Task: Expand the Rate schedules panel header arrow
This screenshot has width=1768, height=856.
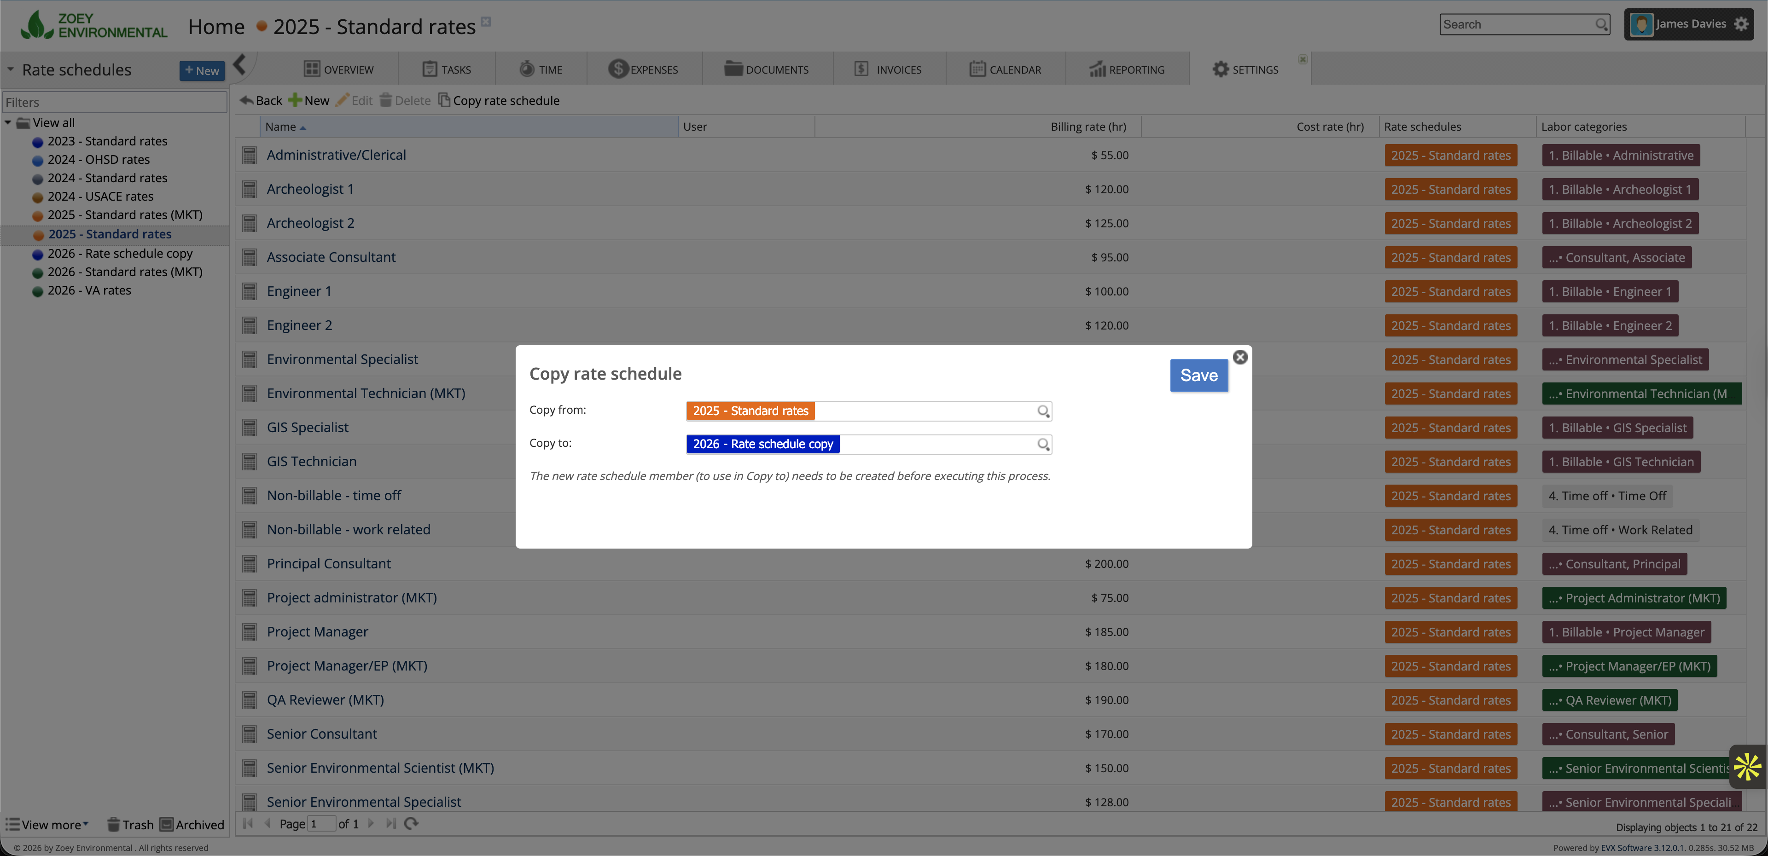Action: (10, 69)
